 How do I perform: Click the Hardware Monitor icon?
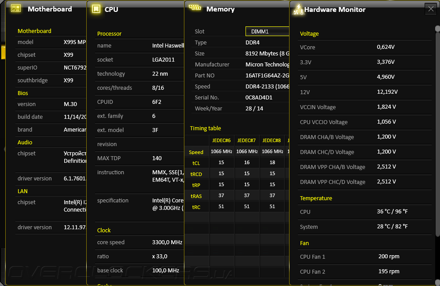[x=298, y=9]
